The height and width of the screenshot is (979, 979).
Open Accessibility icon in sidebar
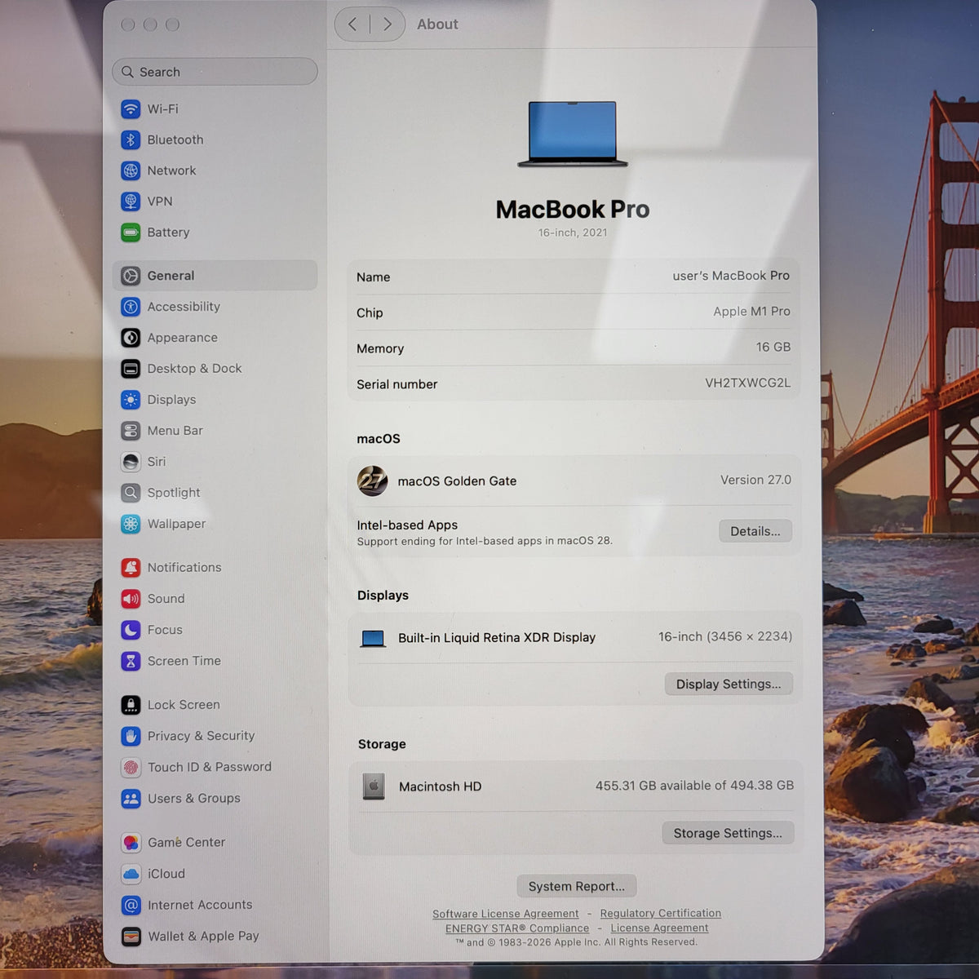131,307
